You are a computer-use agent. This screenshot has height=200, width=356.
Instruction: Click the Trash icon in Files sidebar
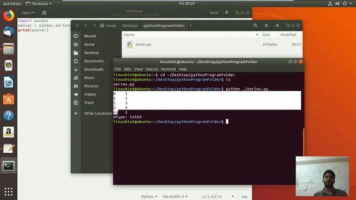[x=76, y=103]
